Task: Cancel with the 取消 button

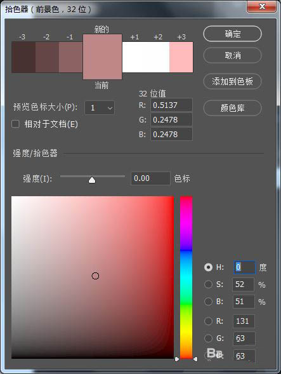Action: coord(232,56)
